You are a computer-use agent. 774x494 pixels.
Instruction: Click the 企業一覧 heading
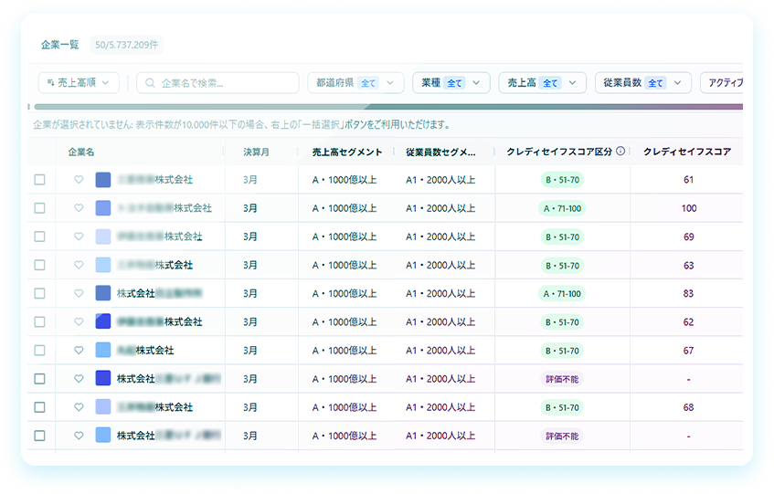[59, 45]
